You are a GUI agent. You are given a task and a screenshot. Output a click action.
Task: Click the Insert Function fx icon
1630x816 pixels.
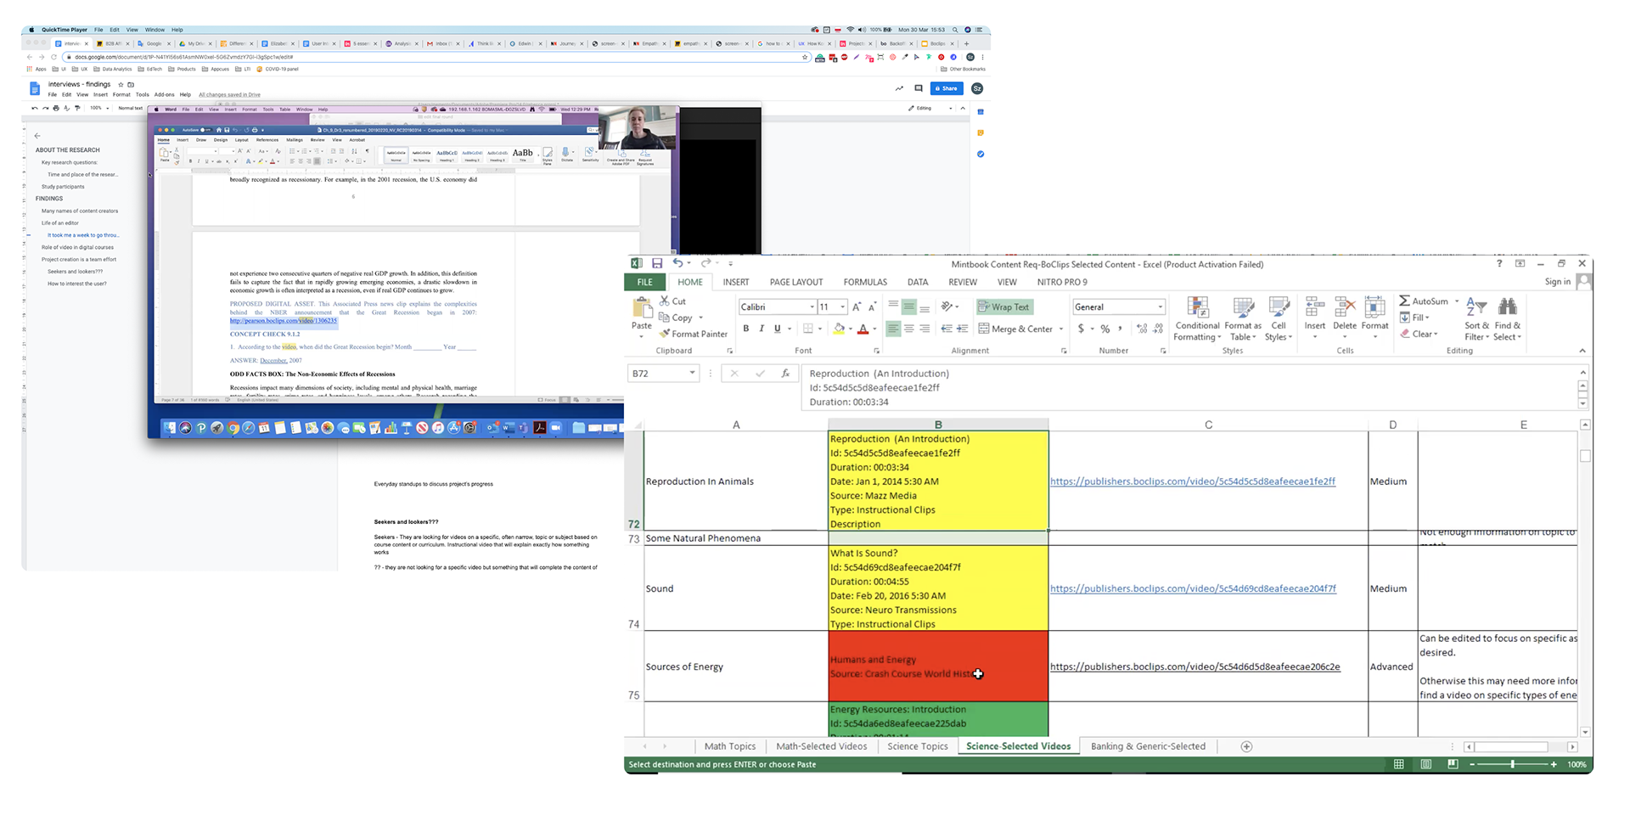point(785,373)
